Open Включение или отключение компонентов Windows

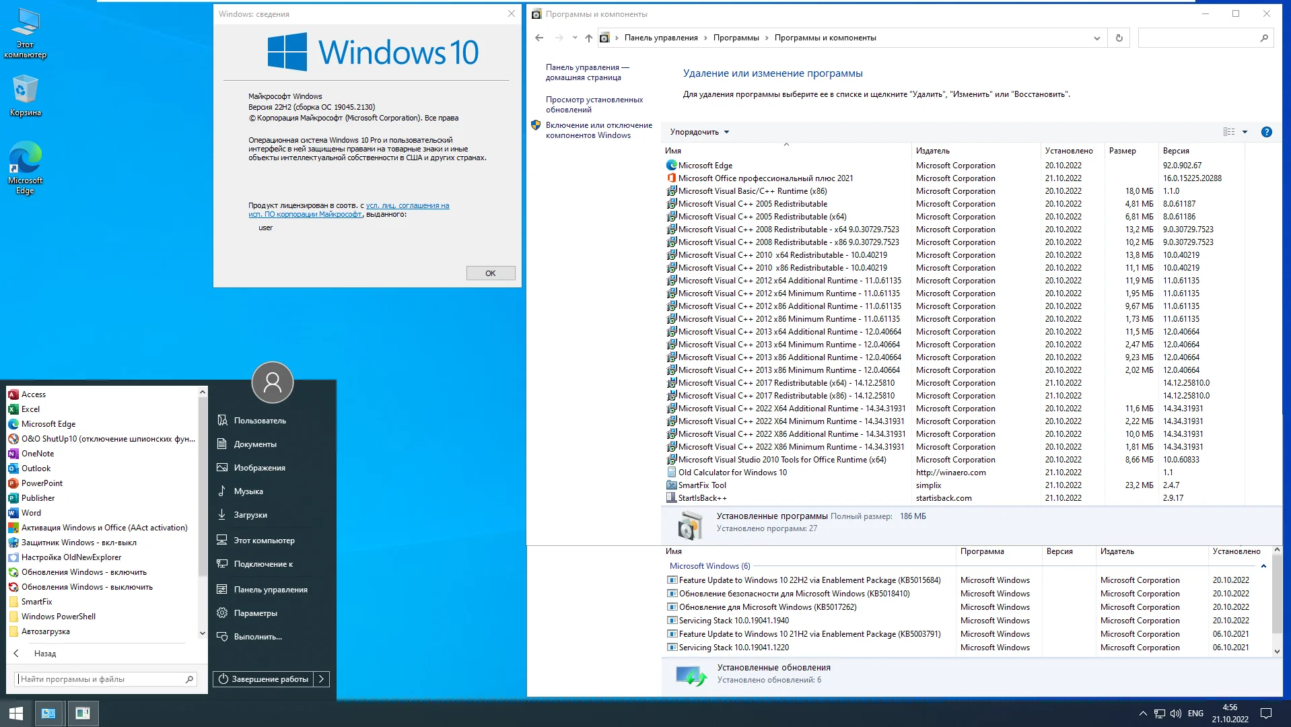[x=599, y=130]
